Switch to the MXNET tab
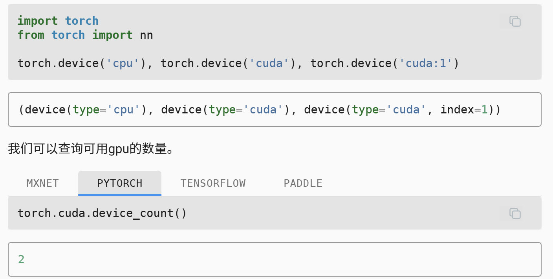This screenshot has height=279, width=553. click(x=42, y=183)
